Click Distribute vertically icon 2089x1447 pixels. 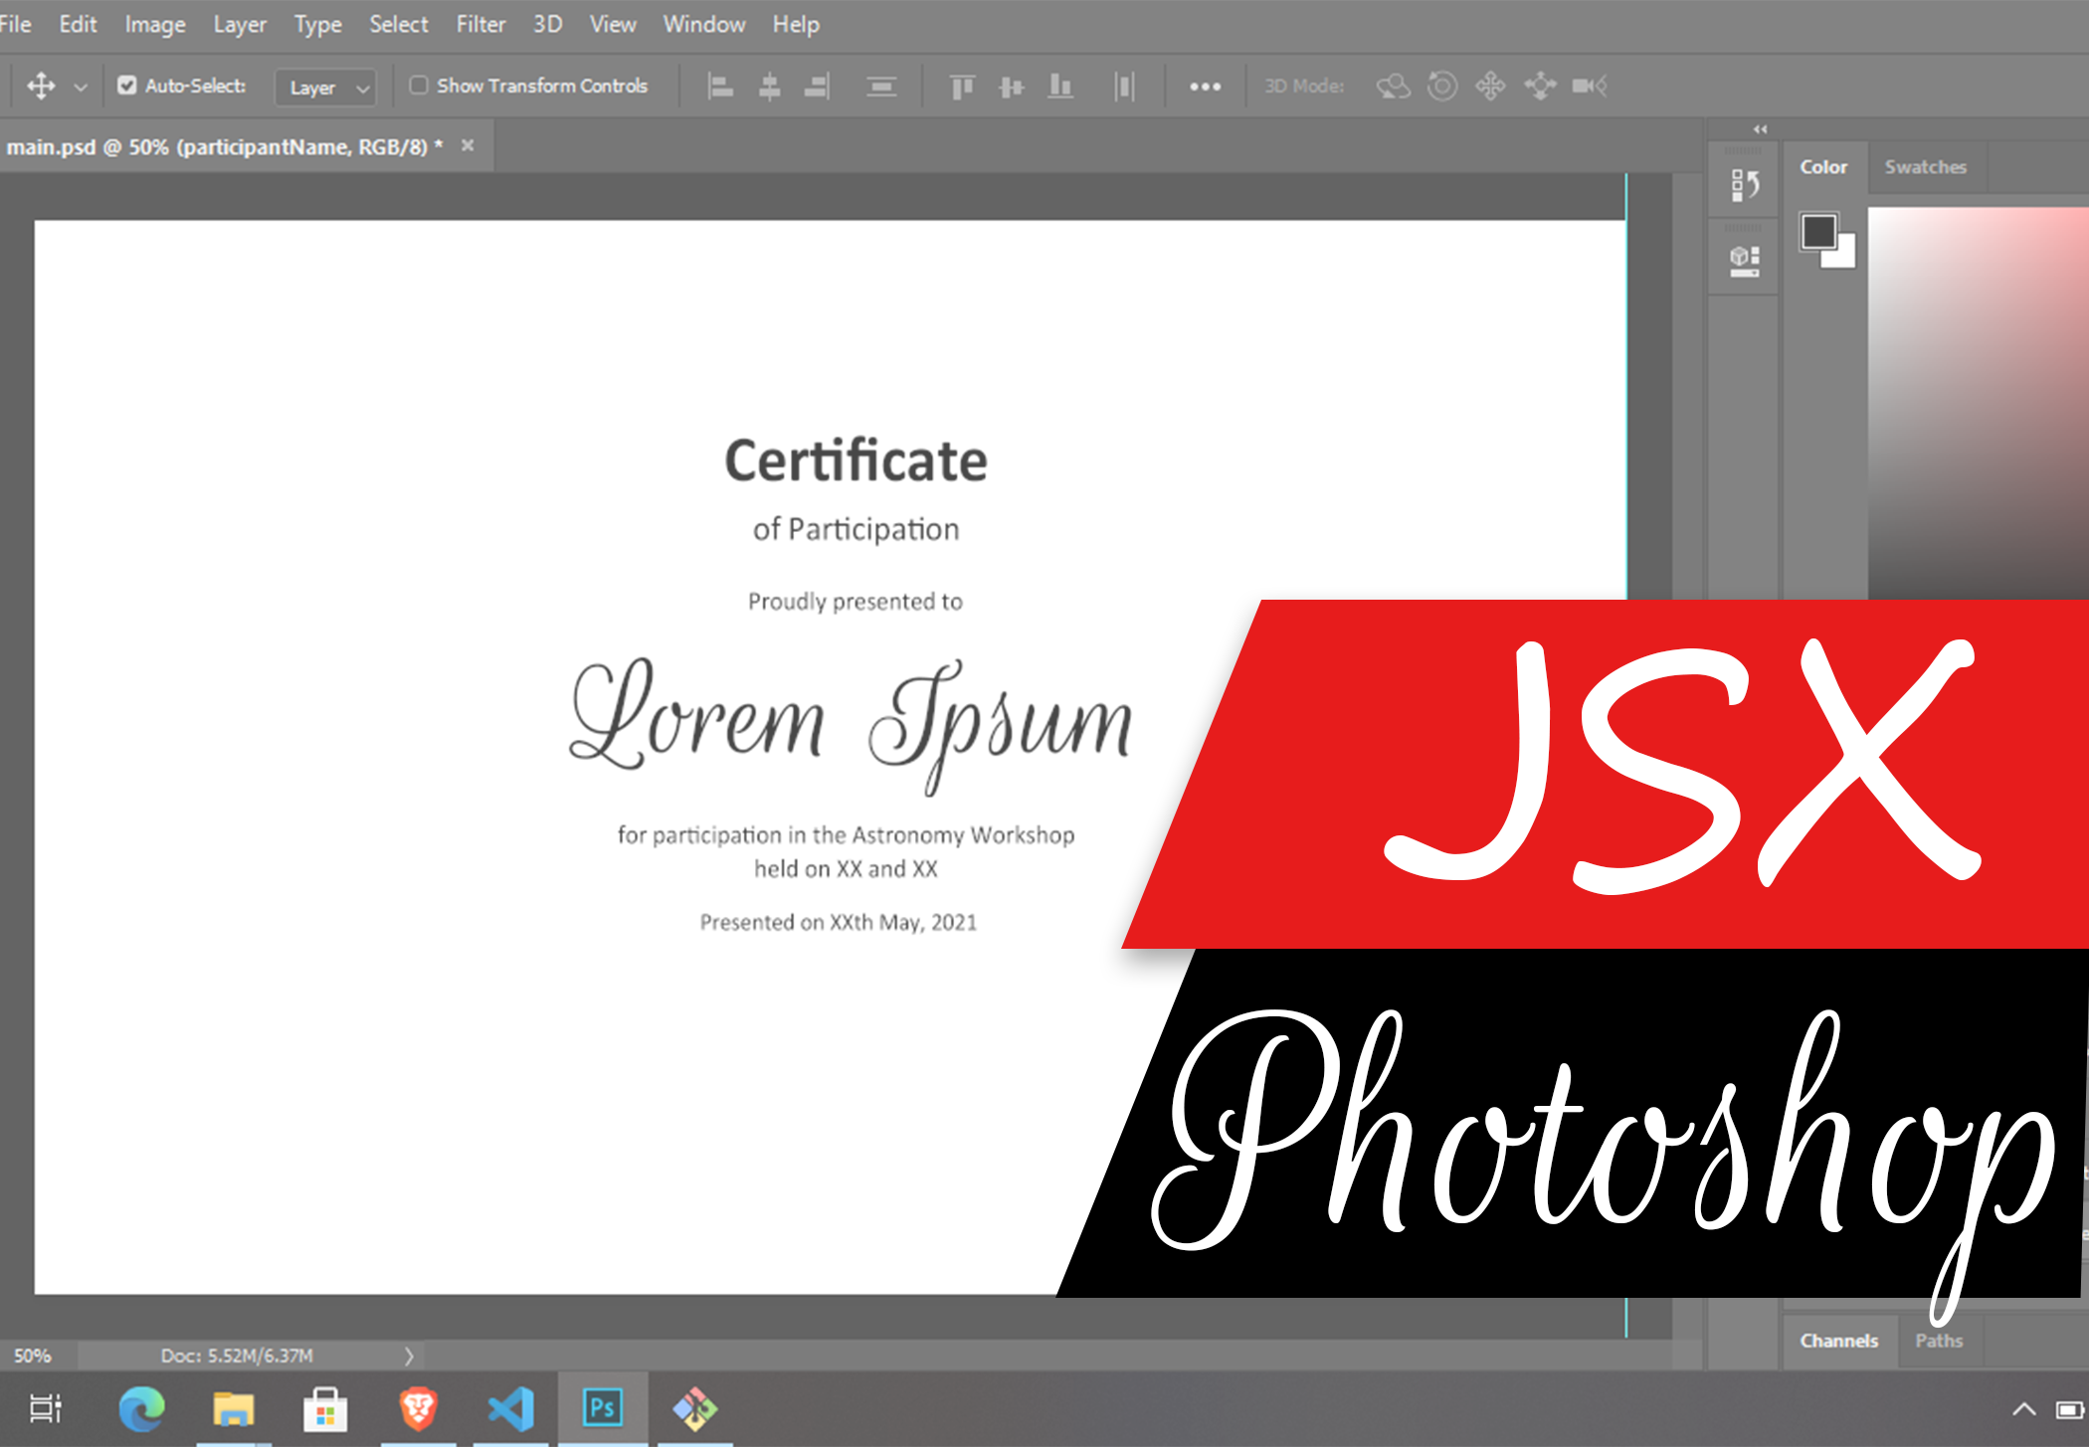pyautogui.click(x=881, y=87)
